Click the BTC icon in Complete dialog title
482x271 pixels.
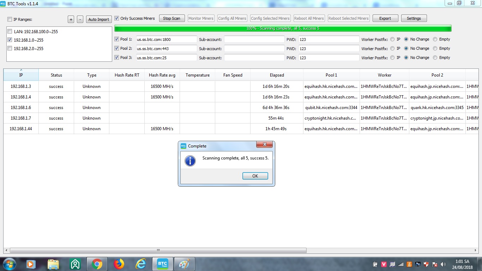coord(183,146)
